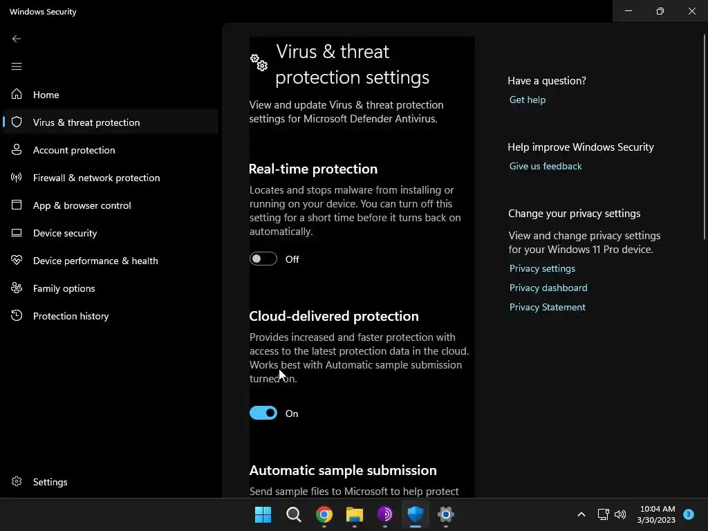Click the vertical scrollbar on the right

(705, 136)
